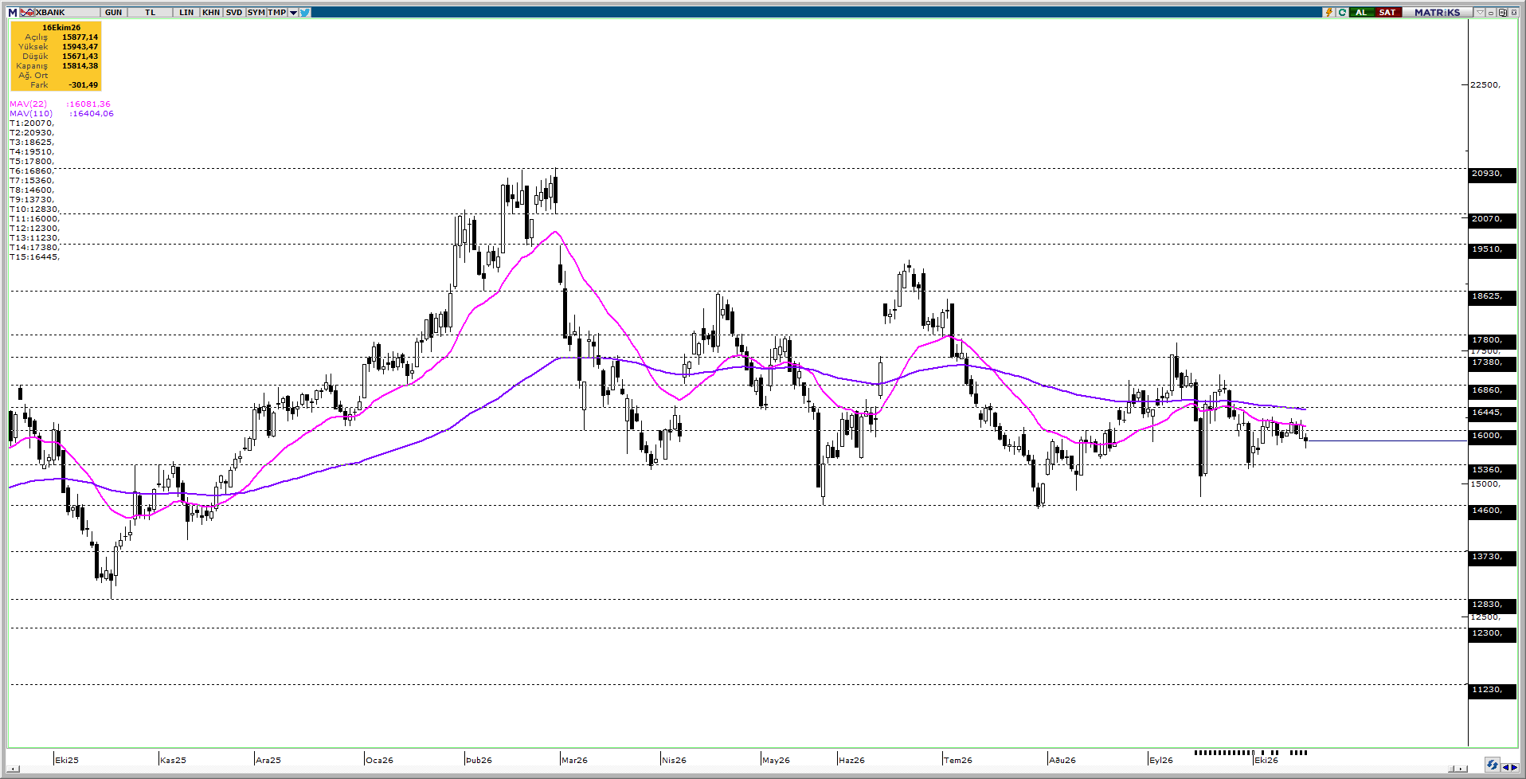Open the MATRIKS logo button
Viewport: 1526px width, 779px height.
pyautogui.click(x=1437, y=12)
